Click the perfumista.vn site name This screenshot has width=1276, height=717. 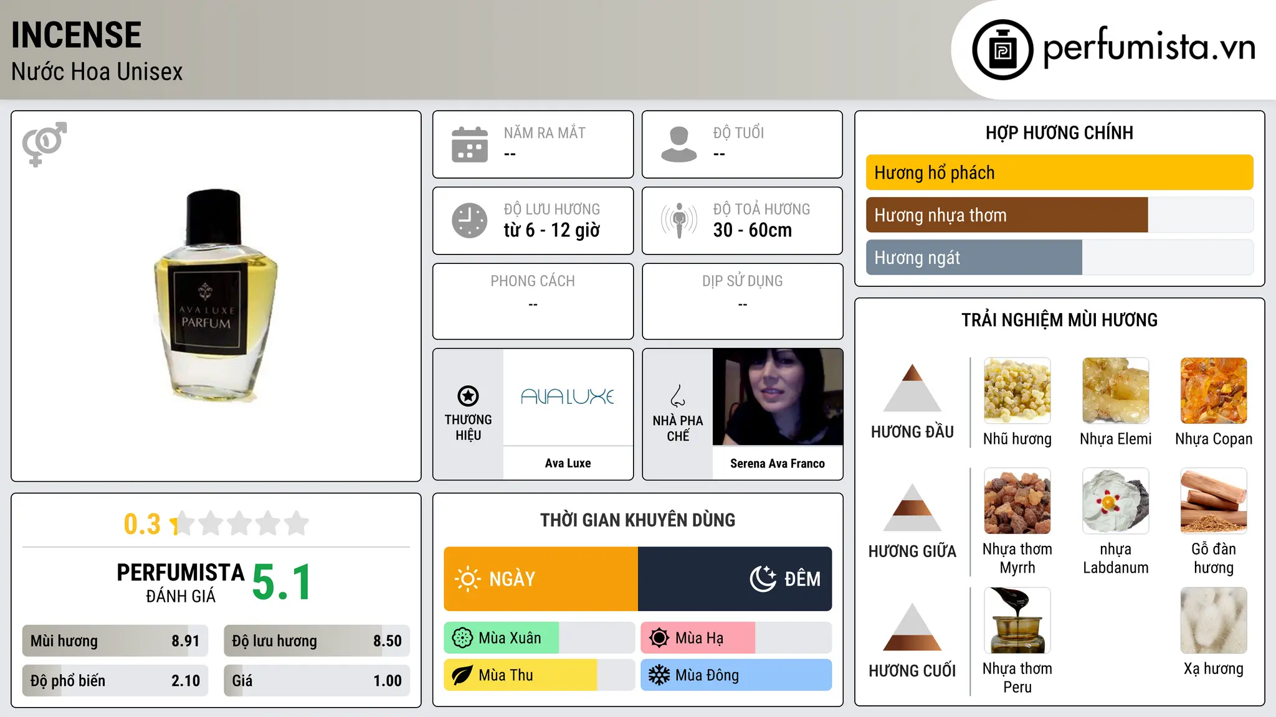[x=1150, y=47]
